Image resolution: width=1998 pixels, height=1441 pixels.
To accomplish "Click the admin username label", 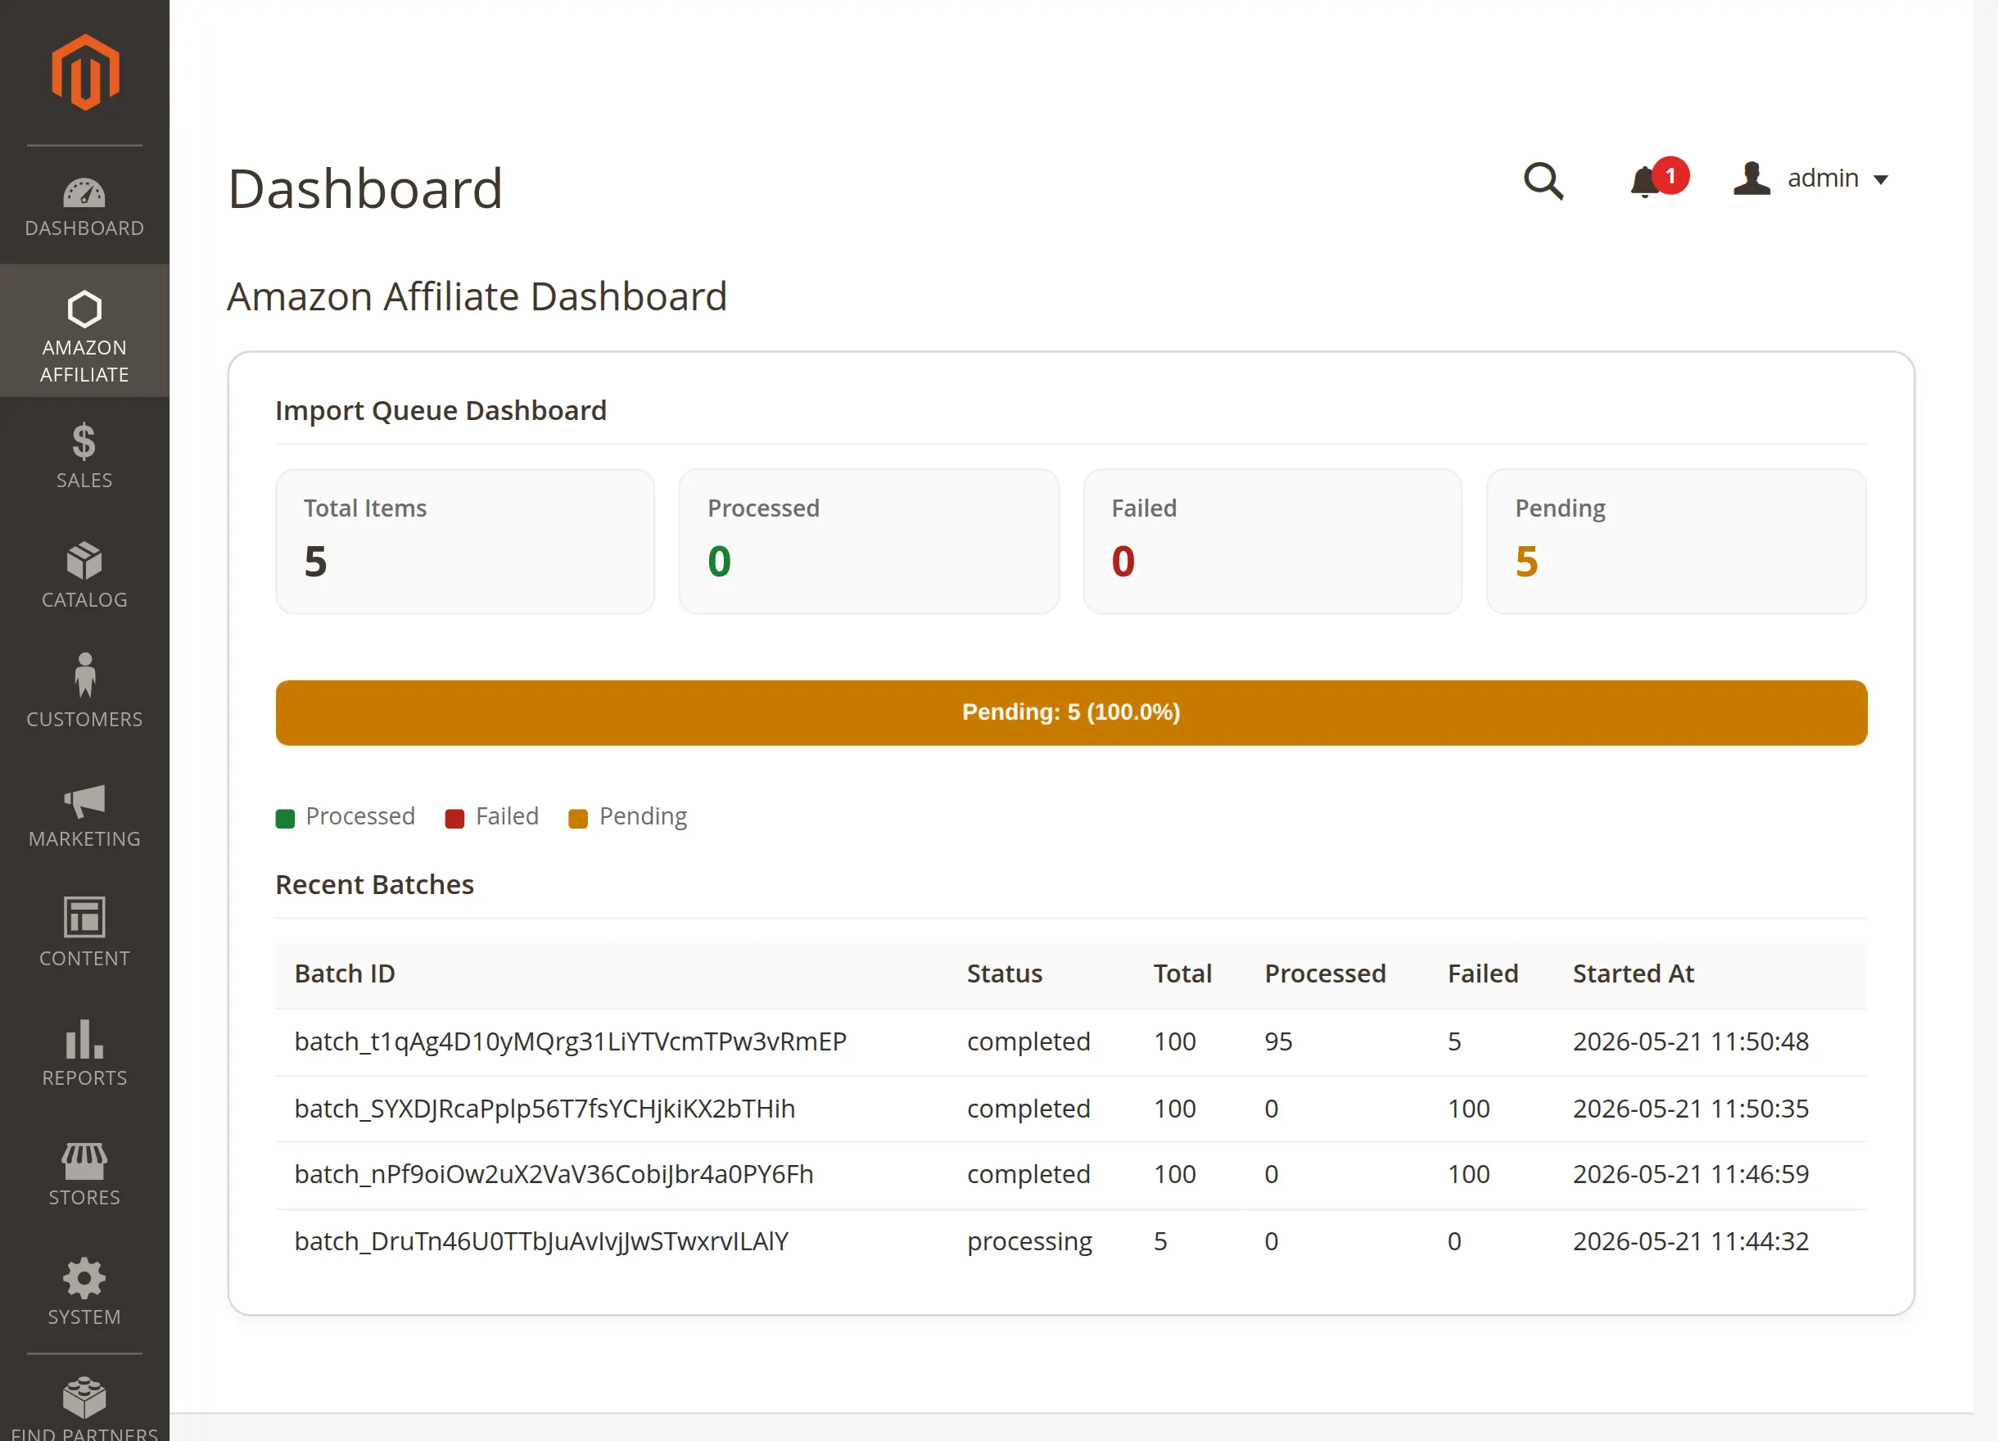I will click(1823, 178).
